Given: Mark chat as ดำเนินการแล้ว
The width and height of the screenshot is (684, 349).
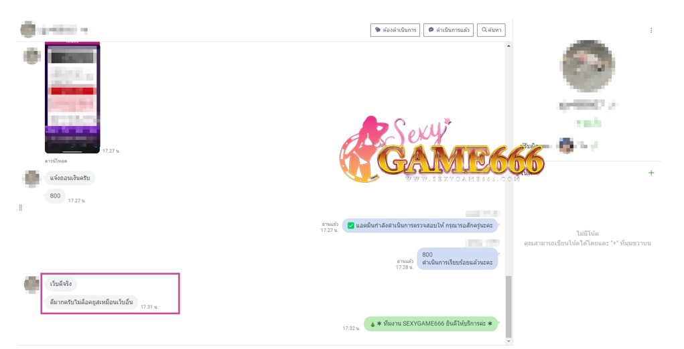Looking at the screenshot, I should tap(448, 30).
